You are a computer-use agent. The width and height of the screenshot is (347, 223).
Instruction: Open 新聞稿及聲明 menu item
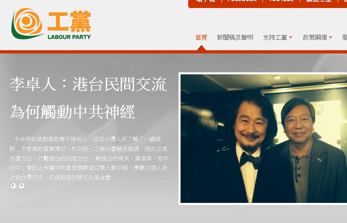pyautogui.click(x=235, y=37)
